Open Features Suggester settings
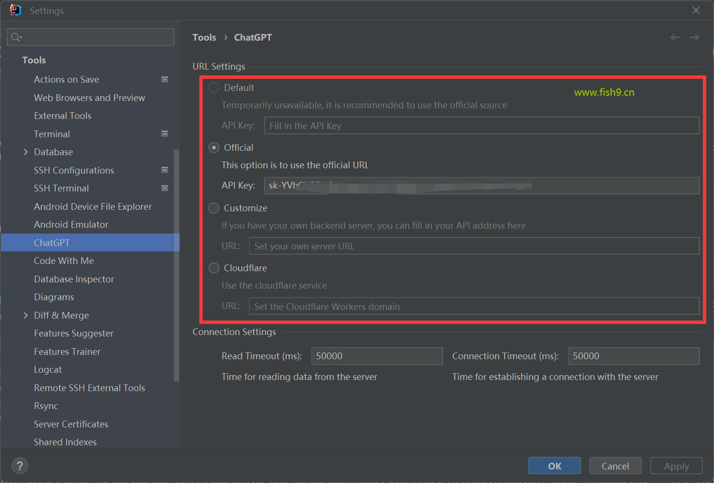714x483 pixels. (74, 333)
